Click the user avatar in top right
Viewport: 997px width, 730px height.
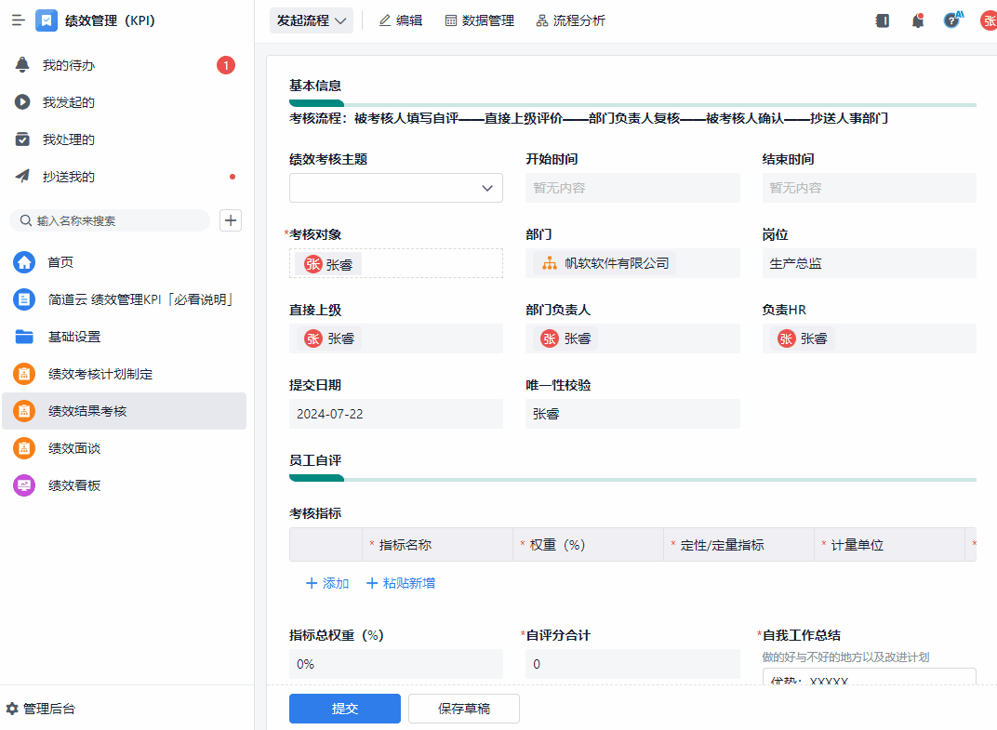989,20
